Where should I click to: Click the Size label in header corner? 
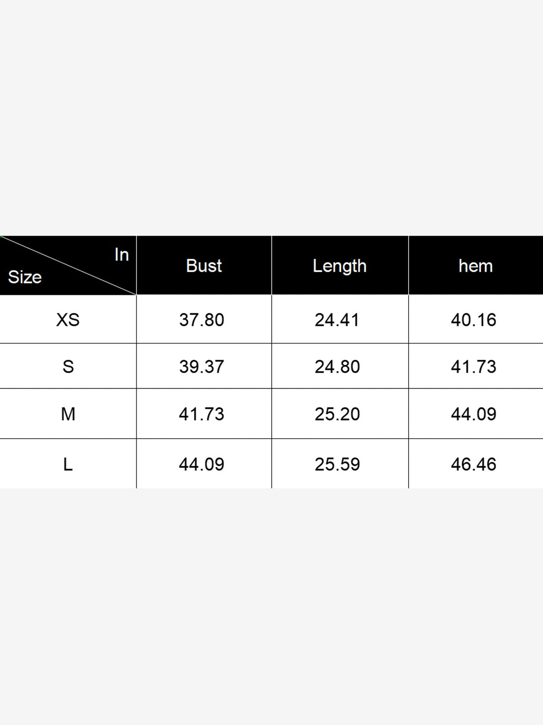pos(25,277)
